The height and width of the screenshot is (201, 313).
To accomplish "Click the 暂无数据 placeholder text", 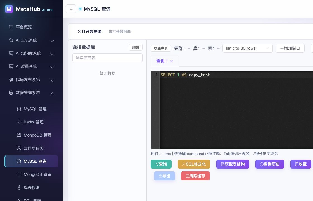I will pos(107,73).
